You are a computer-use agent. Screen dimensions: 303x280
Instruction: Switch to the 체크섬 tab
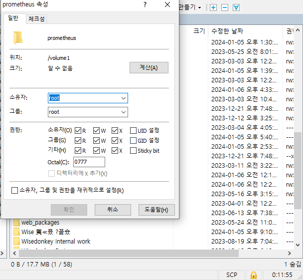pyautogui.click(x=36, y=19)
